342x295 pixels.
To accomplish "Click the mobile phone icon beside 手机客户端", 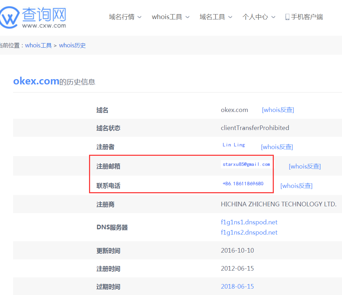I will (287, 17).
